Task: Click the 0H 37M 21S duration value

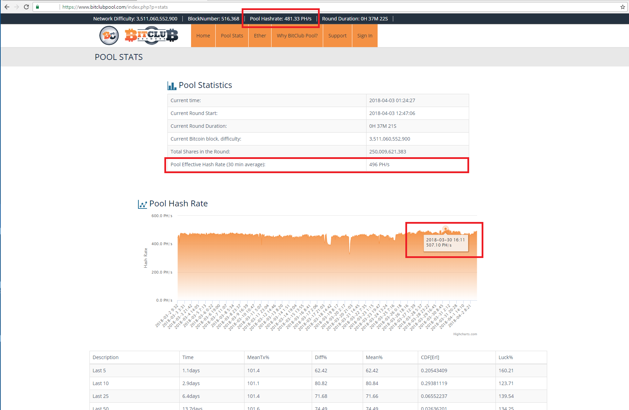Action: (383, 126)
